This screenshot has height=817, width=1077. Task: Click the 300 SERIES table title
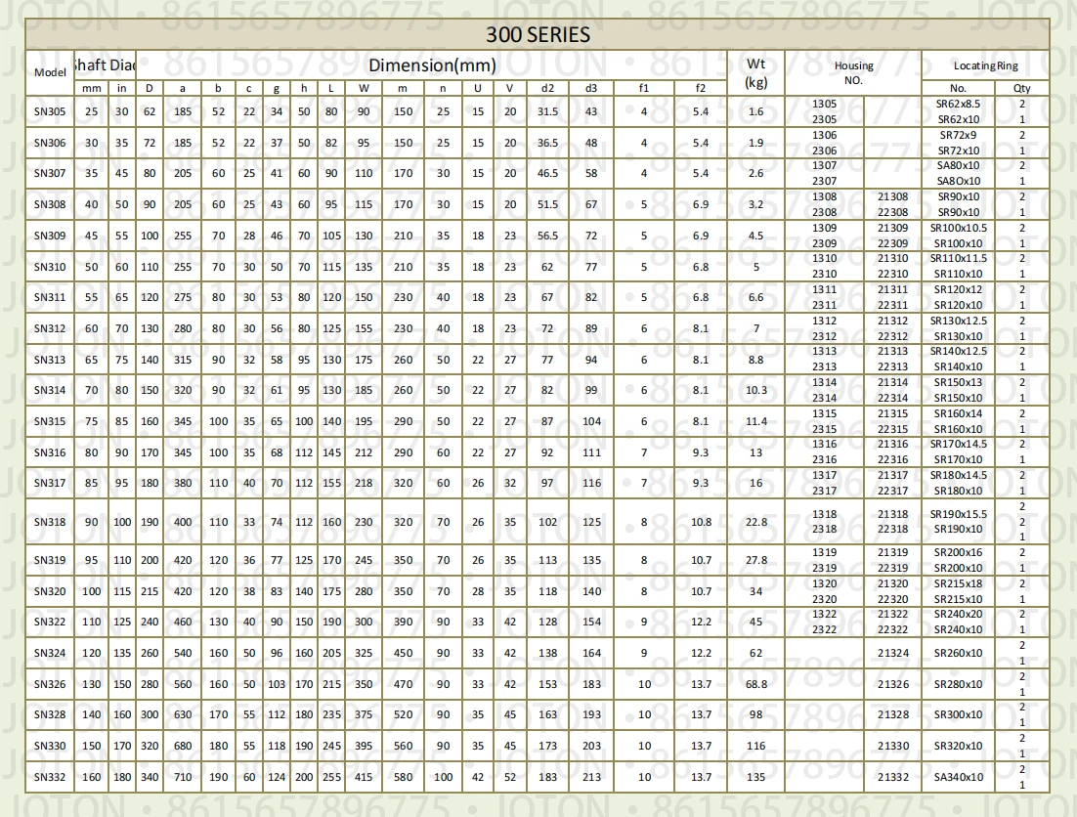[x=538, y=35]
